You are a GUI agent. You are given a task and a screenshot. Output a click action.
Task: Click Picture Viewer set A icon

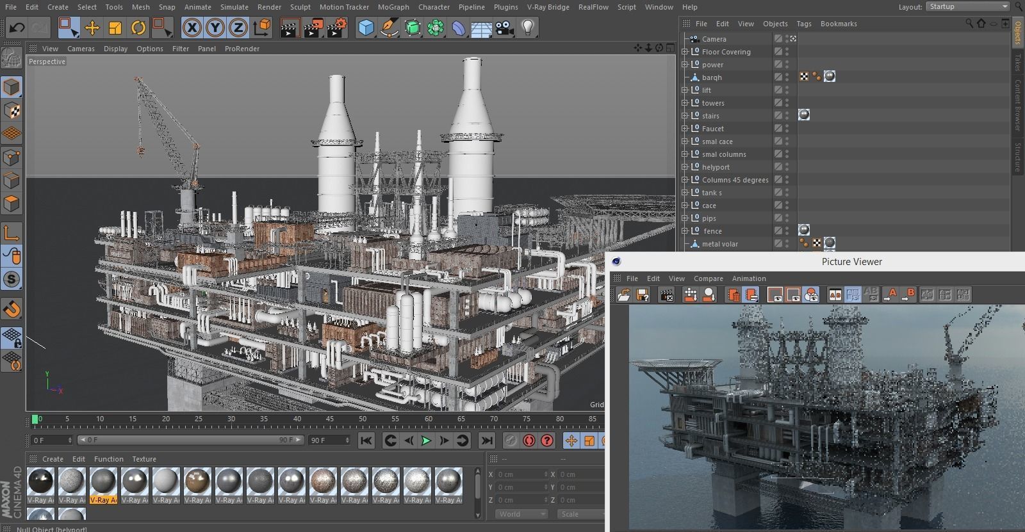890,294
